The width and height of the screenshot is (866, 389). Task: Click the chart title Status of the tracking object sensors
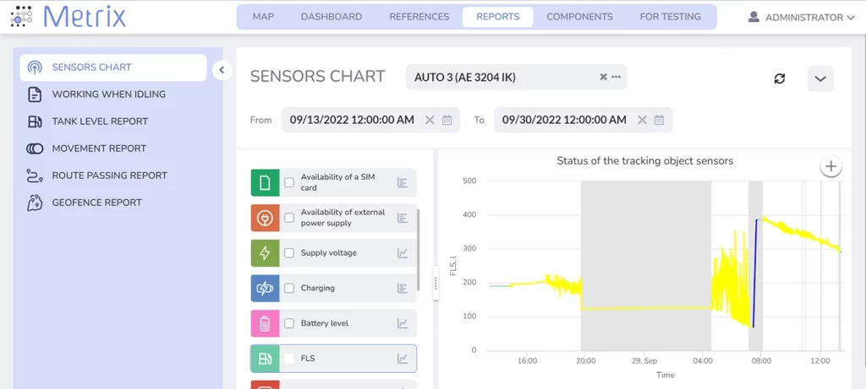(x=644, y=161)
